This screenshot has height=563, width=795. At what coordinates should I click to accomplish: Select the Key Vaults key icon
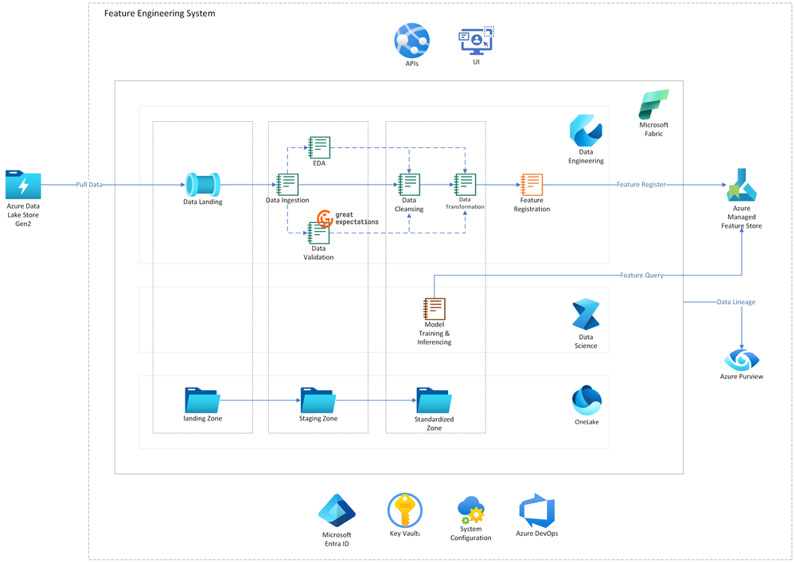click(404, 510)
